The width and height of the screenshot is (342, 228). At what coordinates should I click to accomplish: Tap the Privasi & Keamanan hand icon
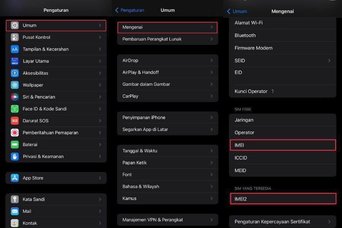(x=14, y=157)
